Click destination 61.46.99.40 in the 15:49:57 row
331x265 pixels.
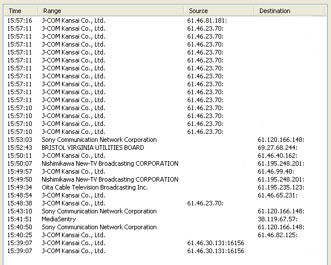coord(276,171)
